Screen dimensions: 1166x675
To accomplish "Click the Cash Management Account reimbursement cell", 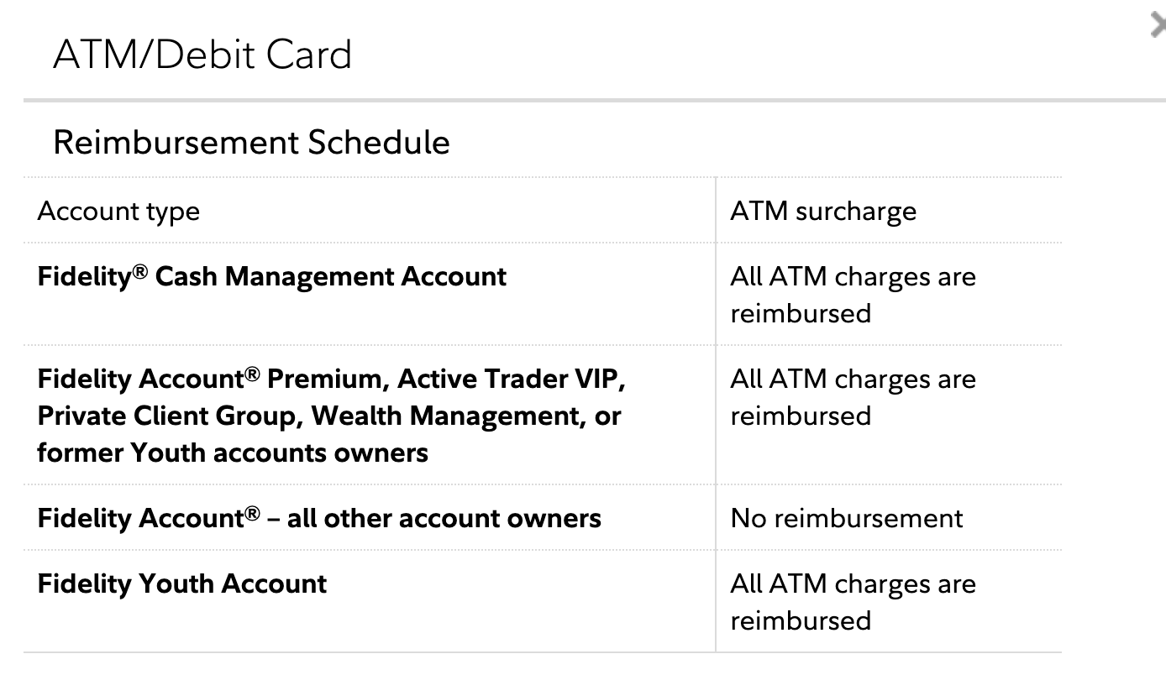I will coord(852,295).
